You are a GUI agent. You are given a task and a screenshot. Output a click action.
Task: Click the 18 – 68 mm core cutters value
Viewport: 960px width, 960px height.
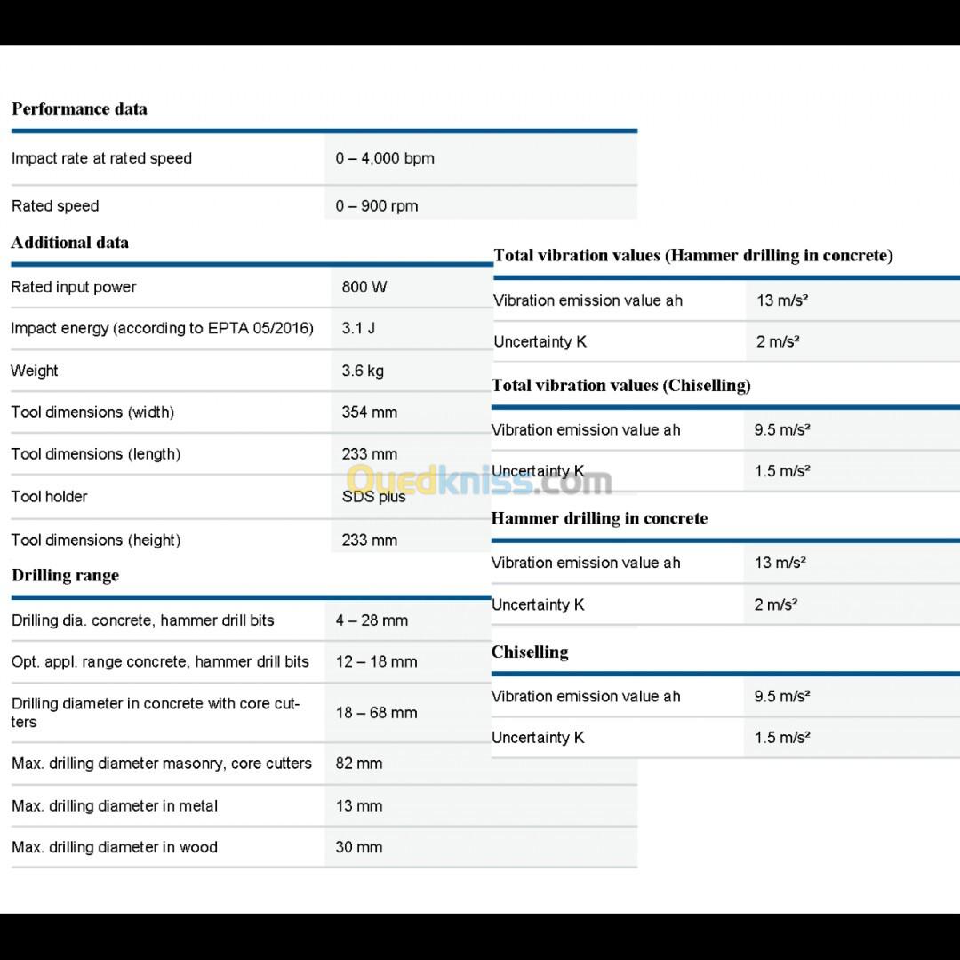376,713
